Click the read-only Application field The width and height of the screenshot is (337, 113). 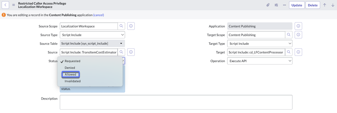point(260,26)
